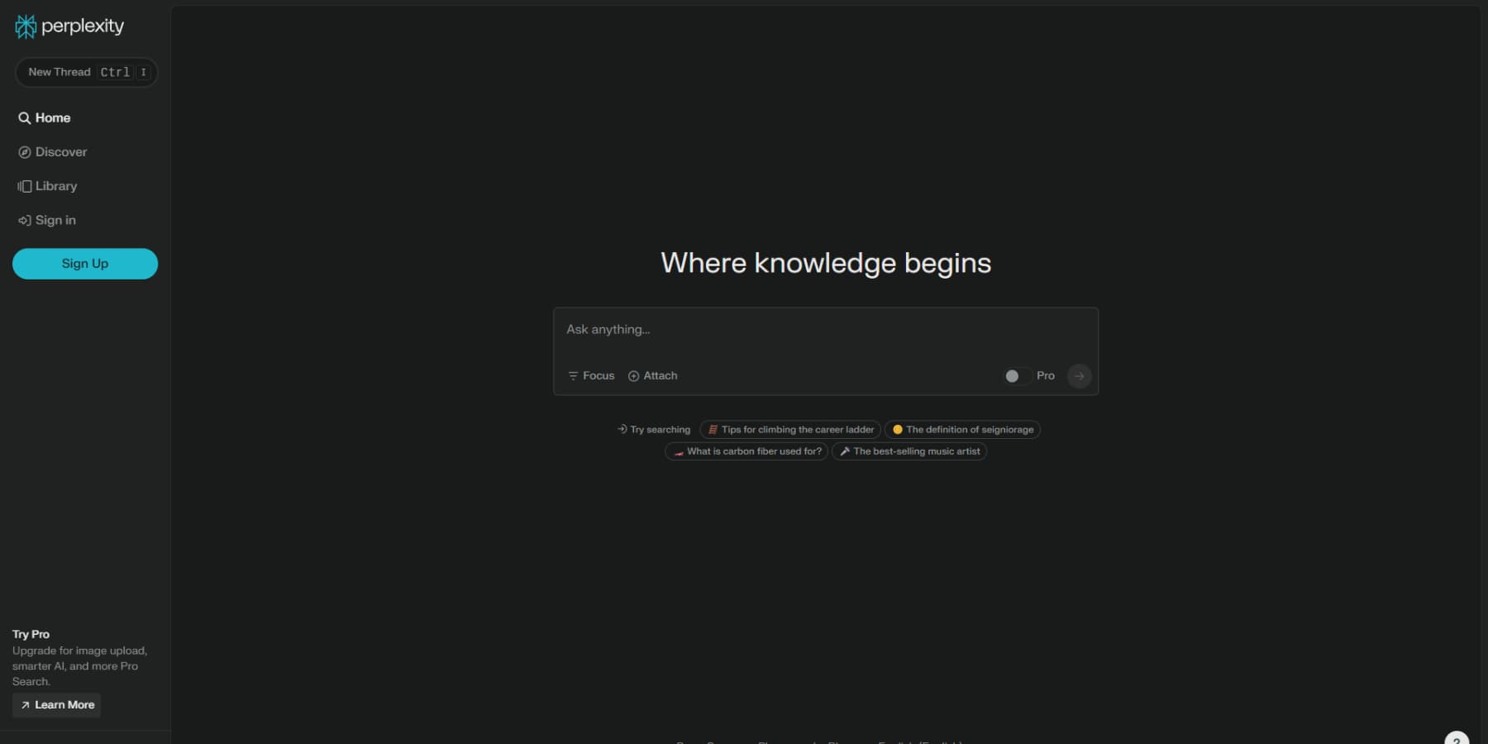Click the Sign Up button

(84, 263)
